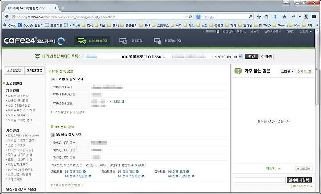The image size is (321, 194).
Task: Open the service ID list dropdown arrow
Action: [x=241, y=56]
